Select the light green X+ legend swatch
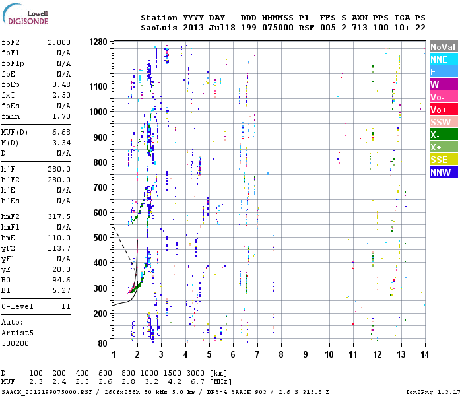 [444, 147]
